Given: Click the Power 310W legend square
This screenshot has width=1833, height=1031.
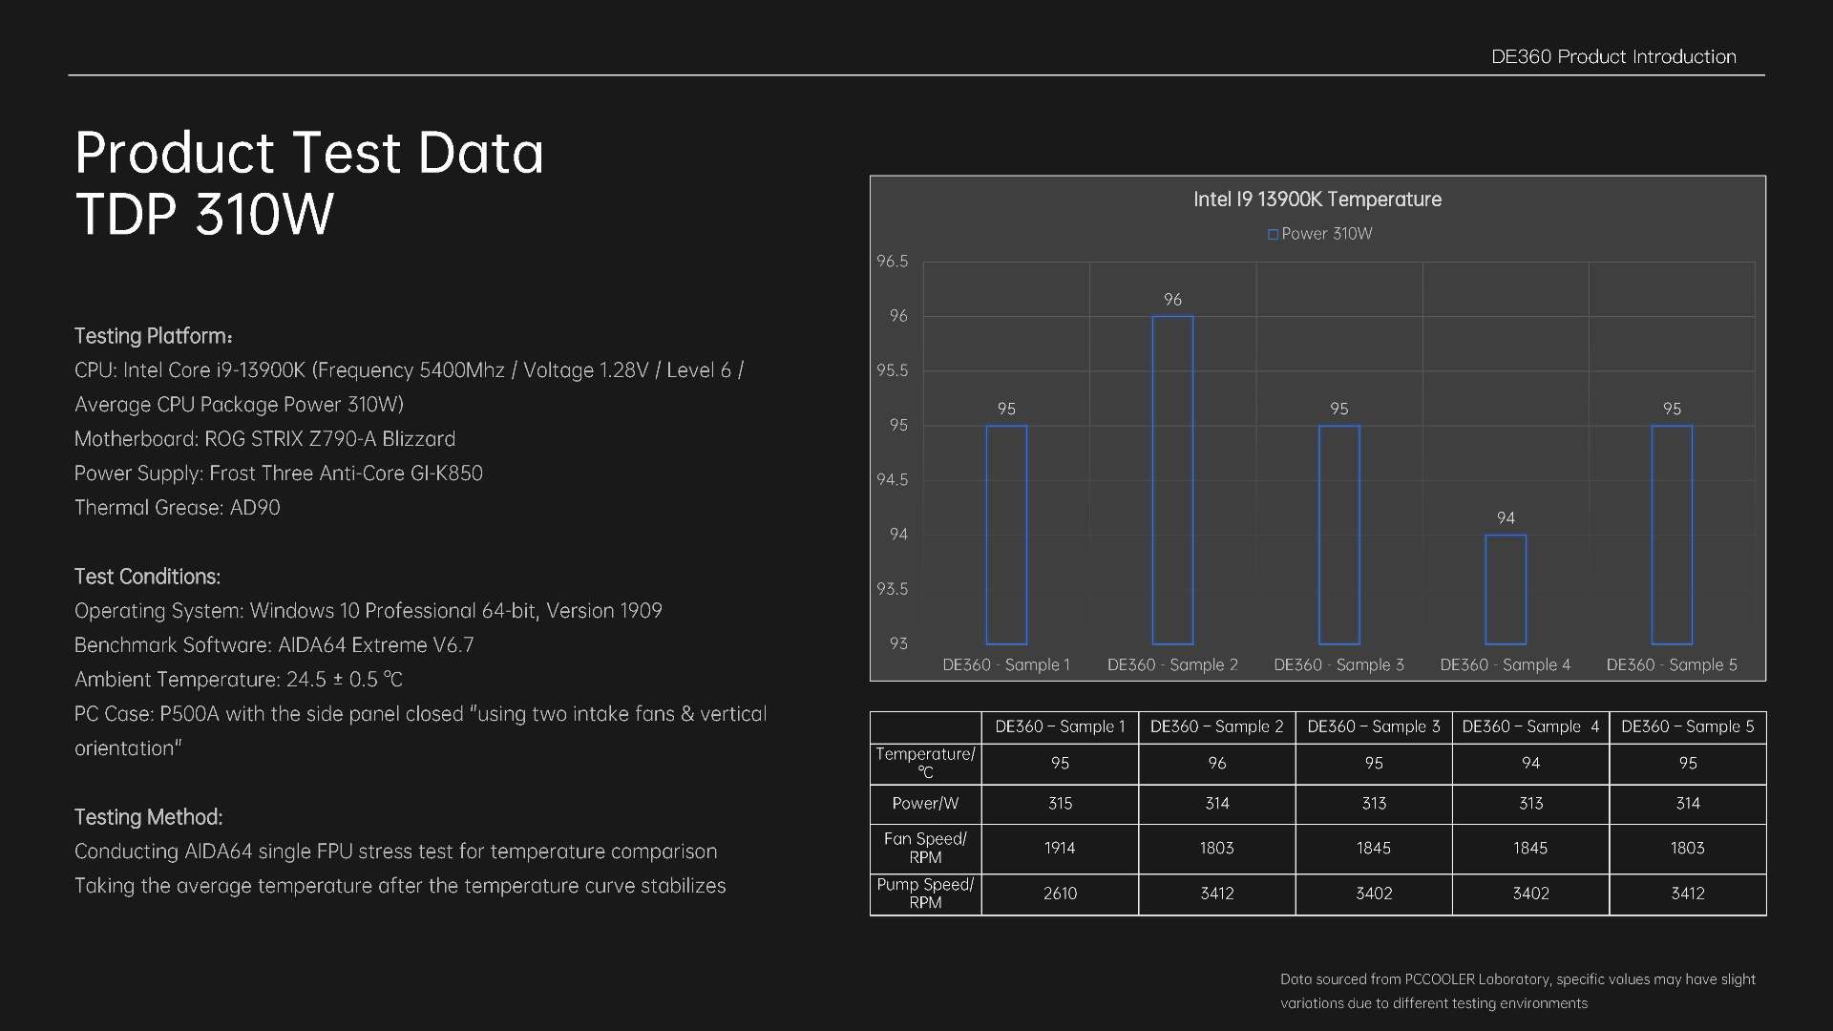Looking at the screenshot, I should [x=1273, y=235].
